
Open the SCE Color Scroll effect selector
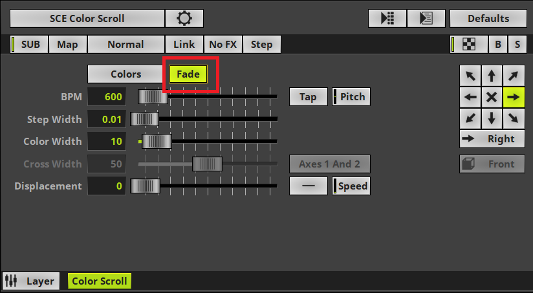87,19
